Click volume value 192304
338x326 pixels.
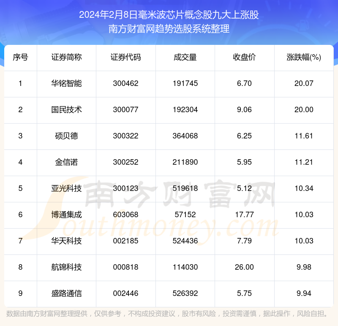click(185, 110)
